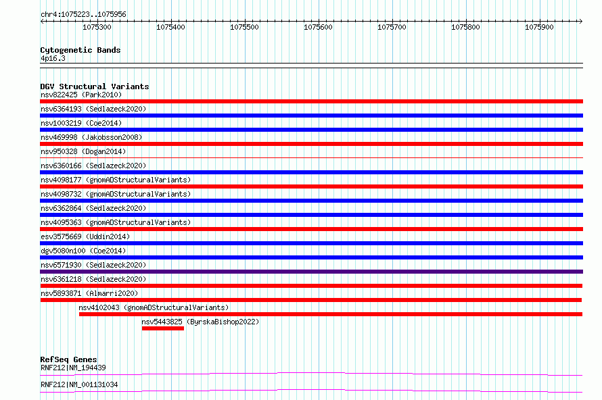Select the blue nsv6362864 variant bar

click(311, 215)
